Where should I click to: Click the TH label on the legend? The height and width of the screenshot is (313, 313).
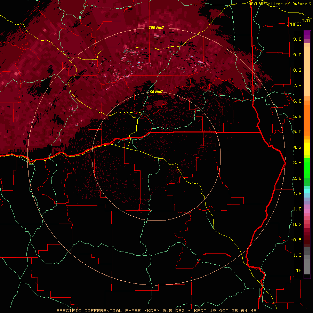[x=299, y=271]
